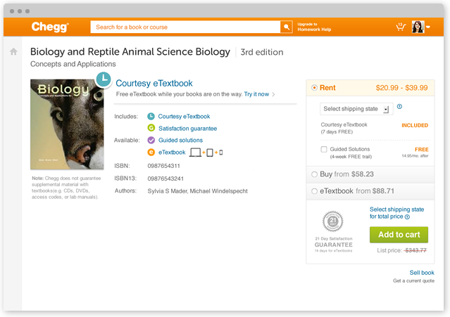Screen dimensions: 450x317
Task: Expand the profile menu arrow
Action: [x=428, y=27]
